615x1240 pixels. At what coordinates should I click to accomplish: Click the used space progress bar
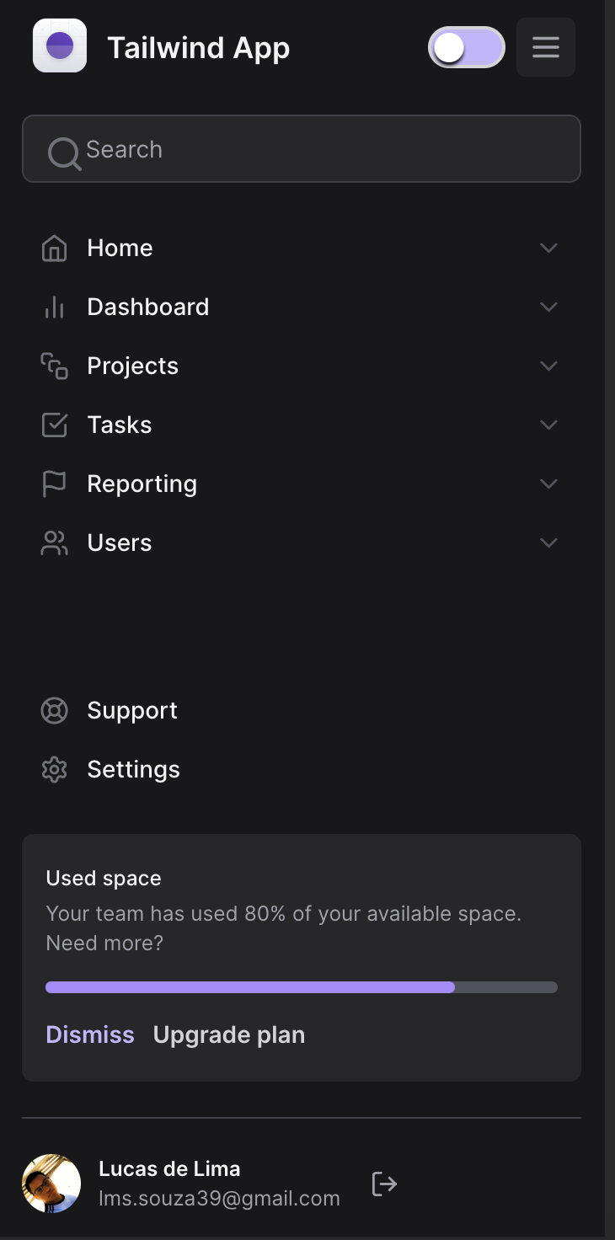[x=302, y=987]
